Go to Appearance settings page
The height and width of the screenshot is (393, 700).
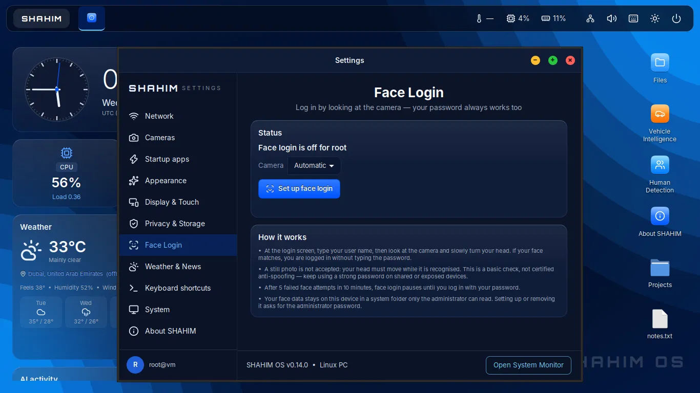click(178, 181)
